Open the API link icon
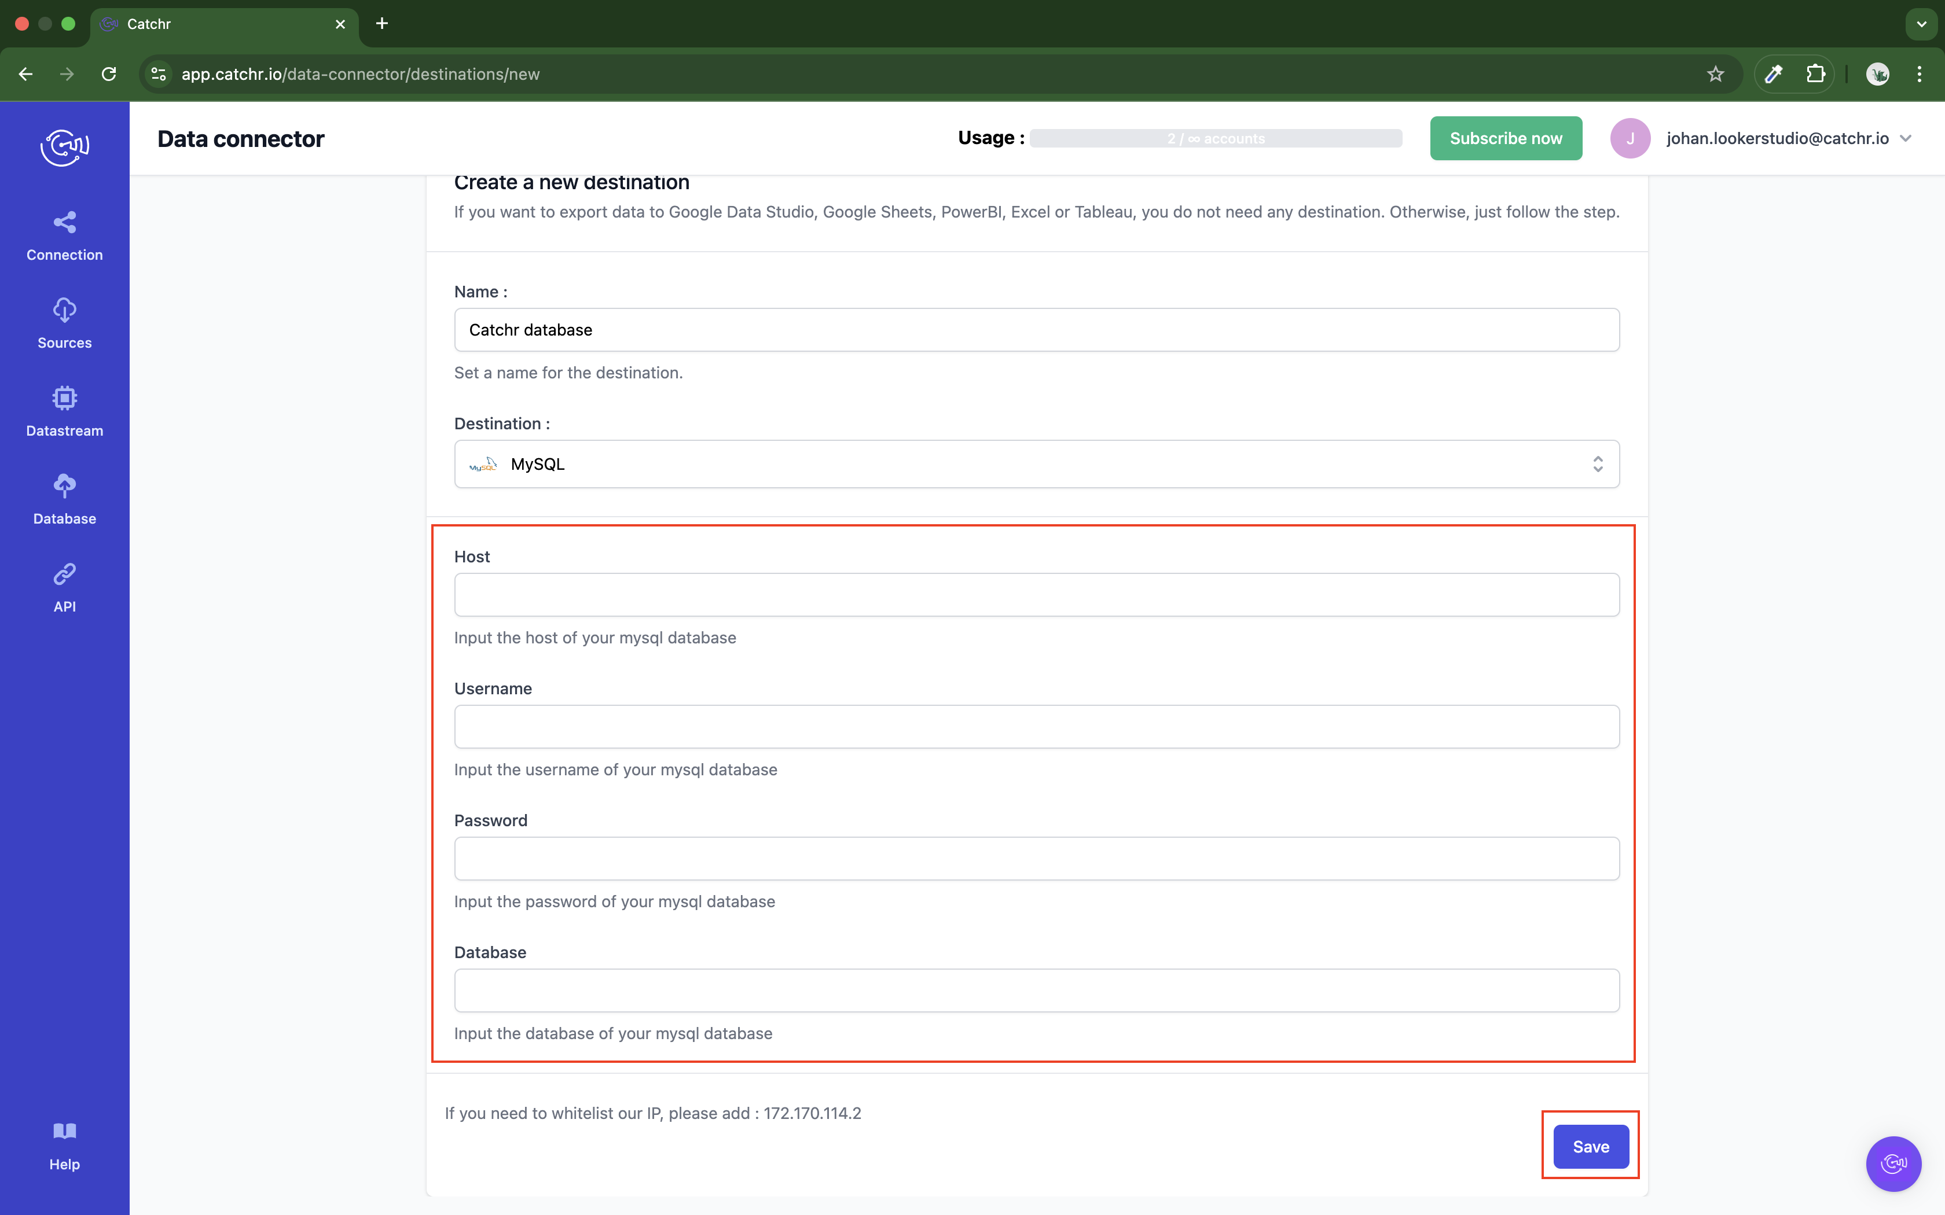1945x1215 pixels. pos(64,574)
